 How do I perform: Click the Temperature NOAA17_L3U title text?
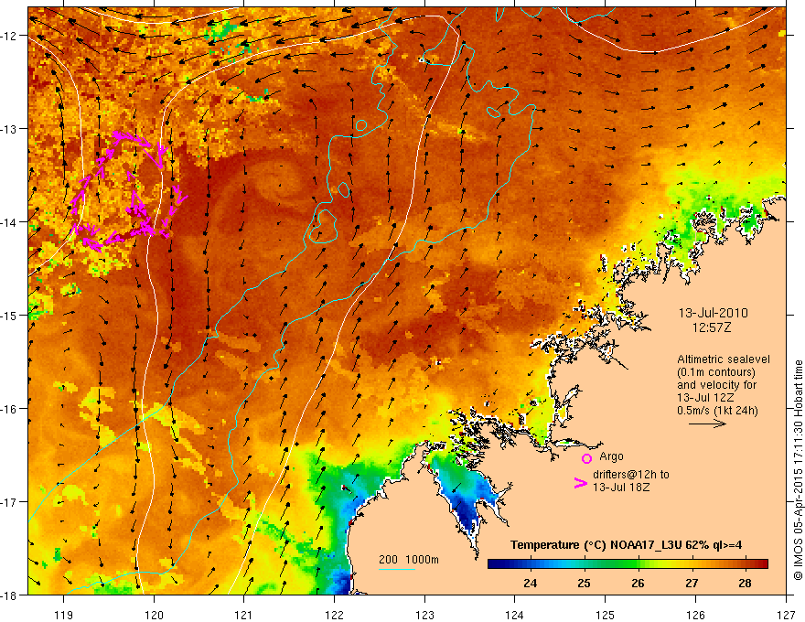click(x=626, y=545)
